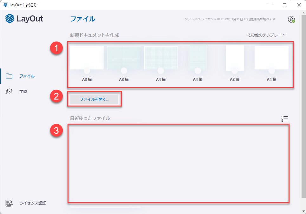Maximize the LayOut welcome window
The height and width of the screenshot is (214, 306).
click(284, 5)
